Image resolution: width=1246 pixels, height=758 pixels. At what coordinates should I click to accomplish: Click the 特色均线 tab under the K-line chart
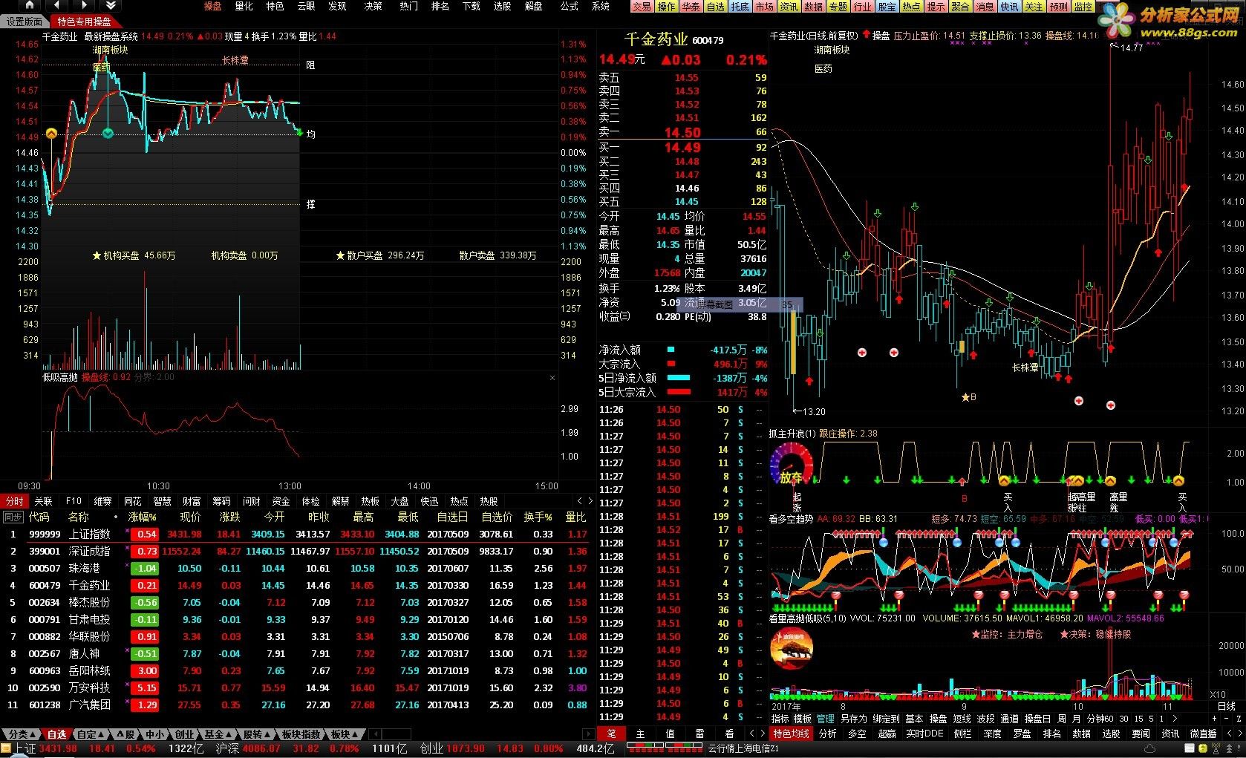791,734
